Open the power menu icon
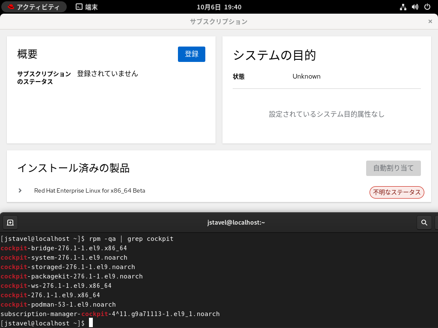Image resolution: width=438 pixels, height=328 pixels. click(x=427, y=7)
